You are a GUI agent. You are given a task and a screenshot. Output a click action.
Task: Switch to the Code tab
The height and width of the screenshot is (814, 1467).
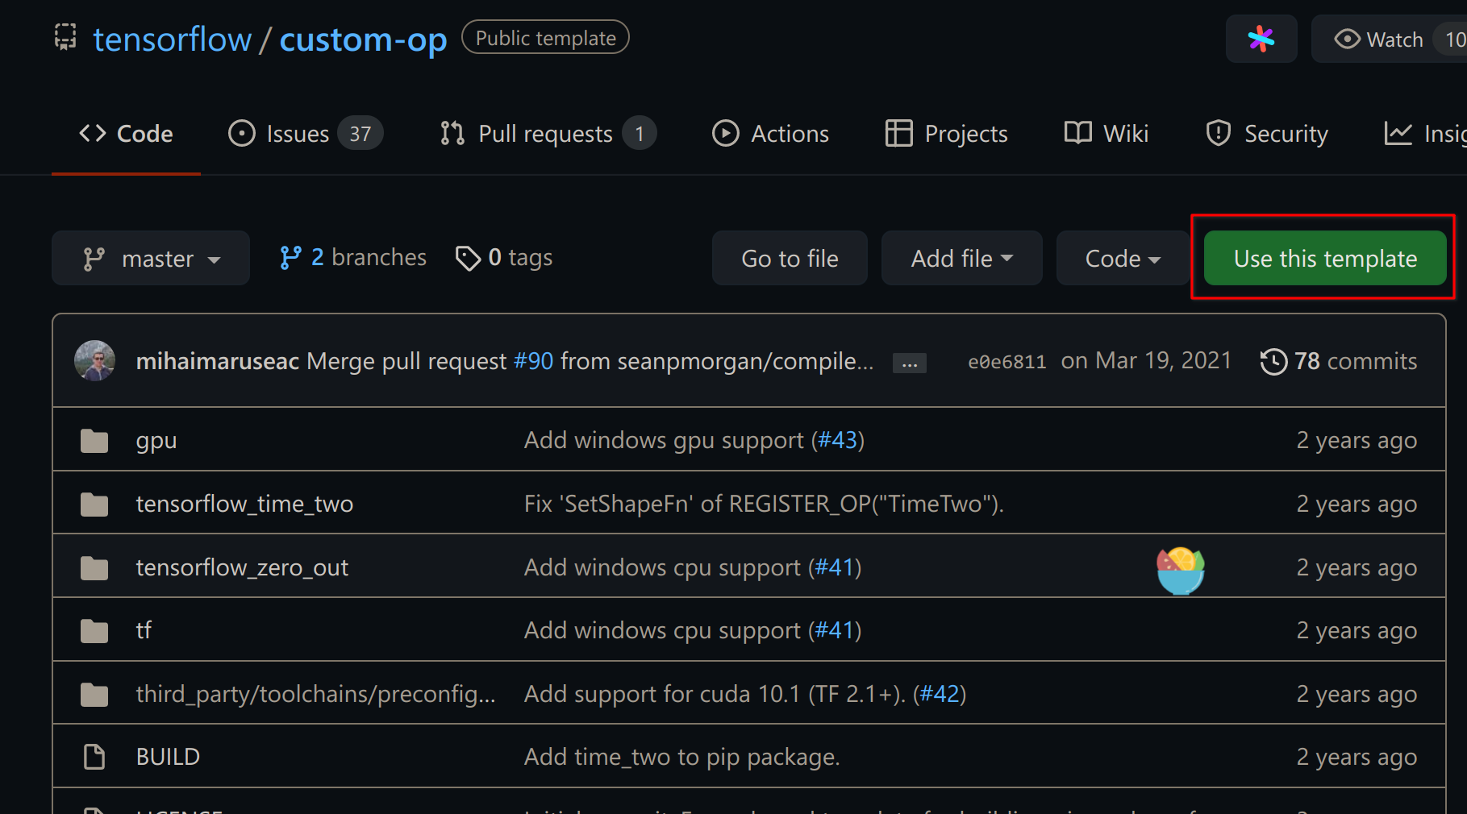(x=127, y=134)
